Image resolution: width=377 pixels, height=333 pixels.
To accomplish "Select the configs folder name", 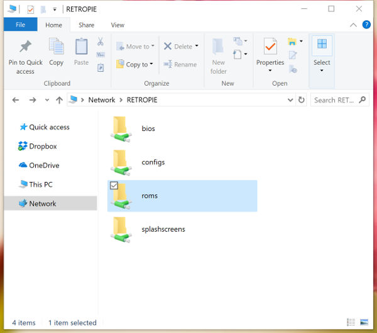I will point(153,162).
